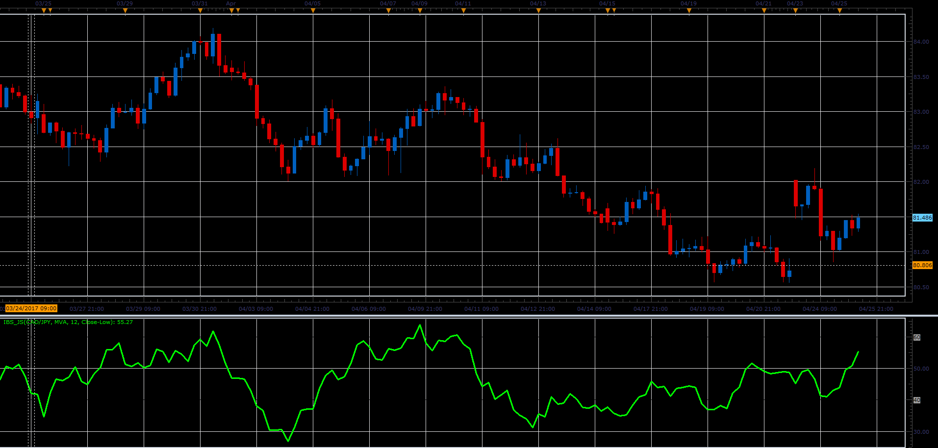
Task: Click the 04/25 21:00 time axis label
Action: click(876, 309)
